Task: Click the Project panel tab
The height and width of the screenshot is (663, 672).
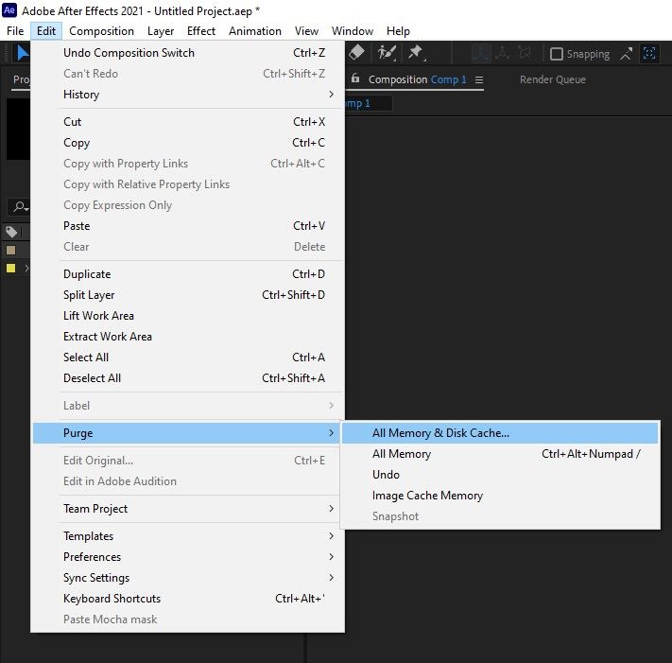Action: coord(21,79)
